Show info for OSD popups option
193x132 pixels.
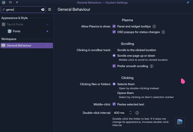(x=163, y=32)
